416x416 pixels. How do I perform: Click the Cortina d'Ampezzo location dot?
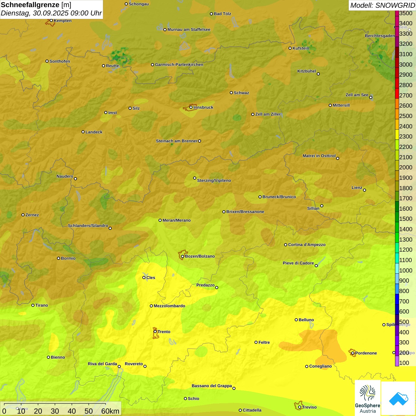(x=286, y=245)
